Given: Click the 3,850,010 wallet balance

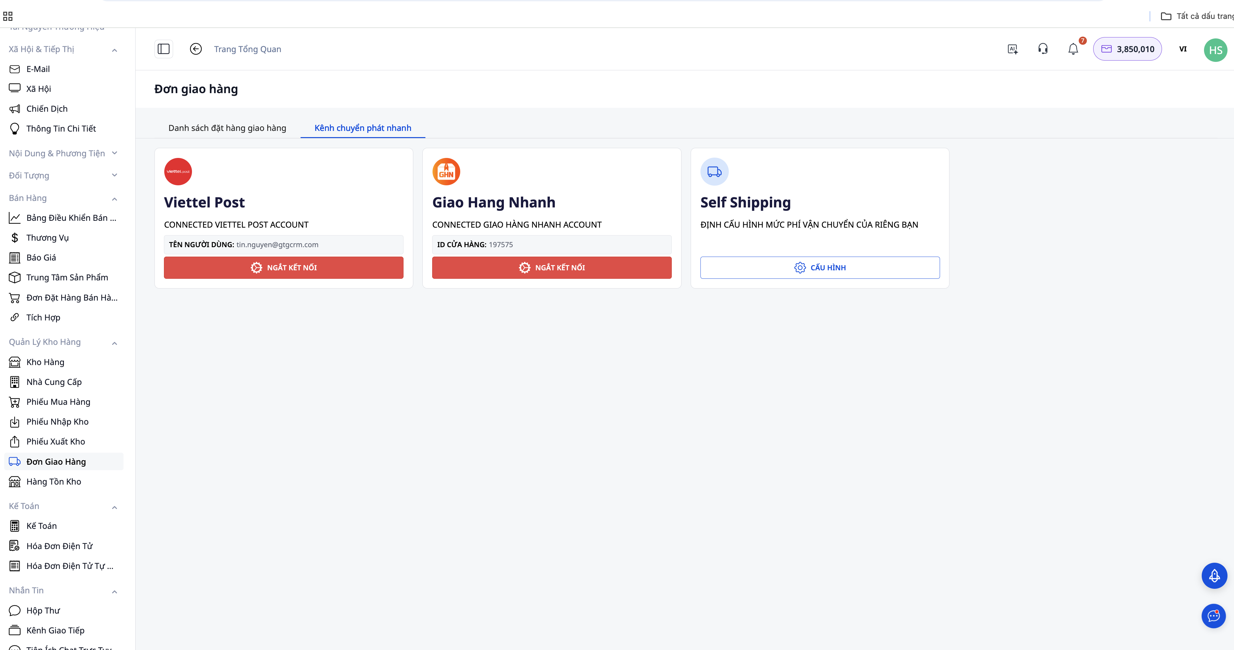Looking at the screenshot, I should [1127, 49].
